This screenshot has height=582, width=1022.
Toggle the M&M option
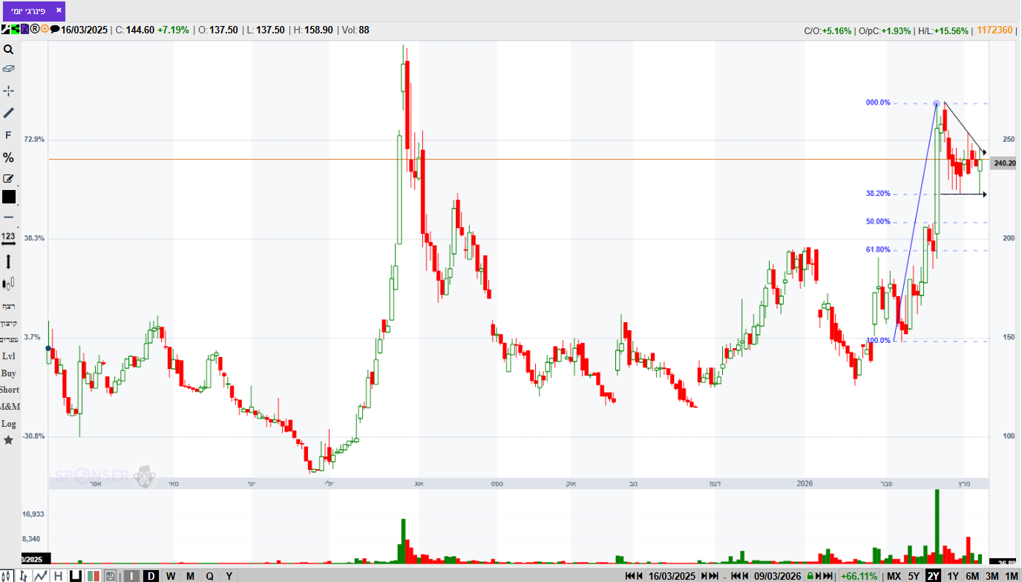coord(9,407)
